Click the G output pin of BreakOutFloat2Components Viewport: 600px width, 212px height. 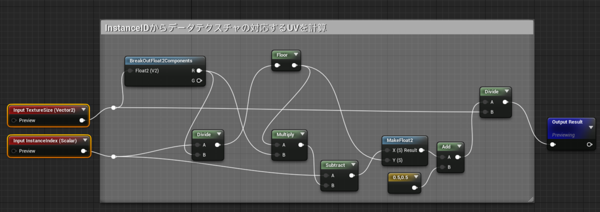(199, 80)
